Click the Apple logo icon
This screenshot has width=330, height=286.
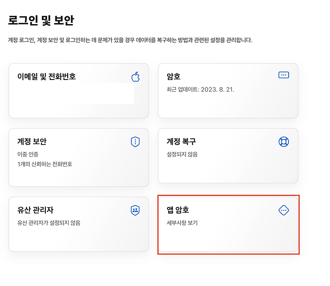coord(136,77)
